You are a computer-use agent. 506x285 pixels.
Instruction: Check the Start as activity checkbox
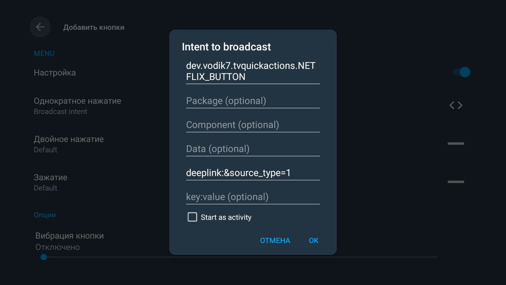pyautogui.click(x=192, y=217)
